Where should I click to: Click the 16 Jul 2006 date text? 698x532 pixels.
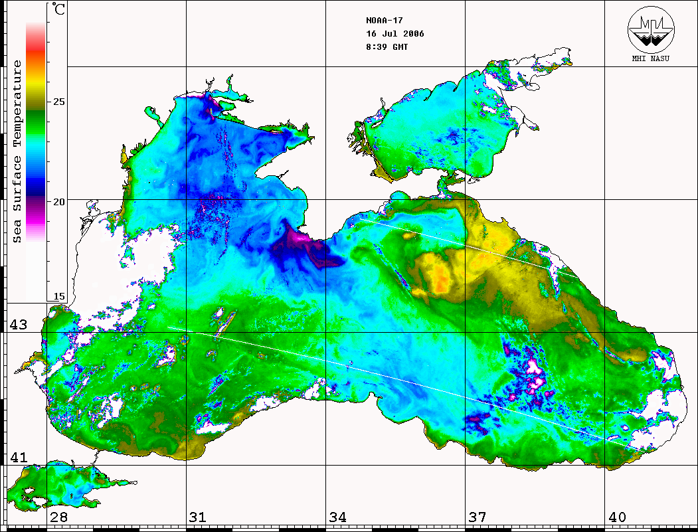[394, 34]
